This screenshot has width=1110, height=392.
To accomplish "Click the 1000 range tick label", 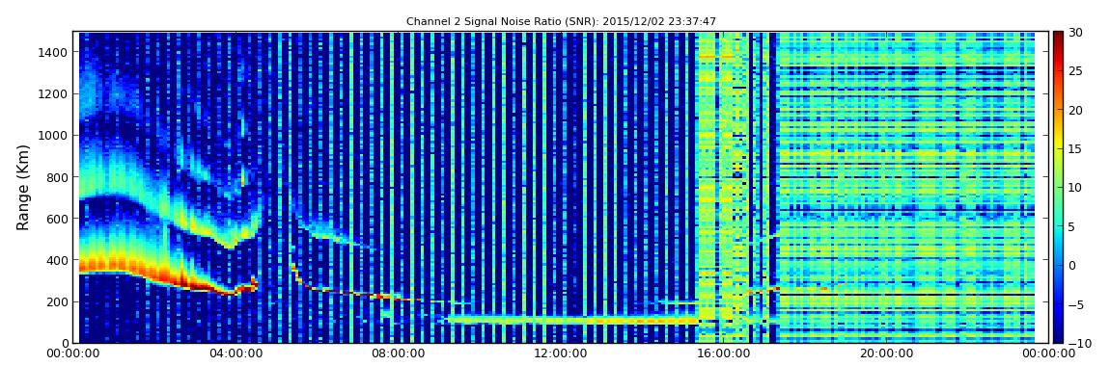I will click(54, 136).
